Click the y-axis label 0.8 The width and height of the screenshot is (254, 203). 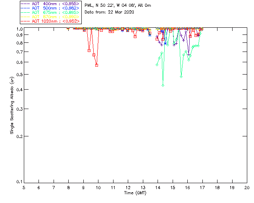tap(19, 43)
